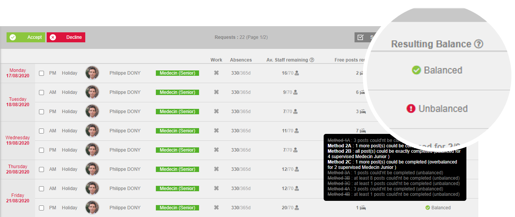
Task: Click the Requests : 22 (Page 1/2) label
Action: (x=241, y=37)
